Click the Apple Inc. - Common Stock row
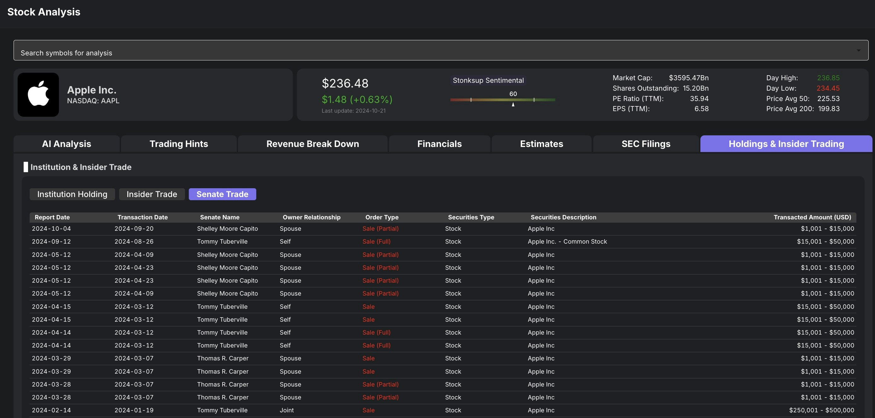The height and width of the screenshot is (418, 875). click(x=567, y=241)
